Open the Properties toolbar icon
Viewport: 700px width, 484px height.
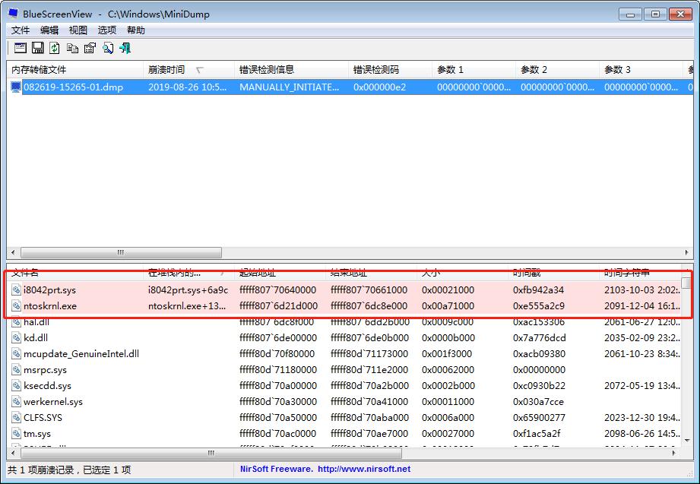tap(90, 48)
